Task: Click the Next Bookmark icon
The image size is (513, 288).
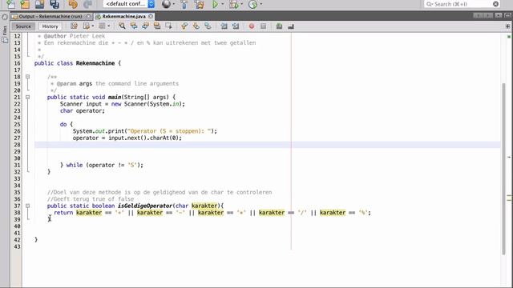Action: click(196, 26)
